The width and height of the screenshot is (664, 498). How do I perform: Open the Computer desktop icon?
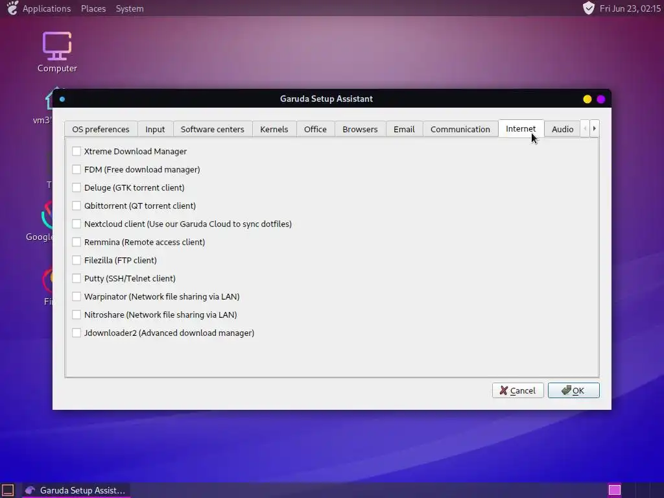click(57, 52)
